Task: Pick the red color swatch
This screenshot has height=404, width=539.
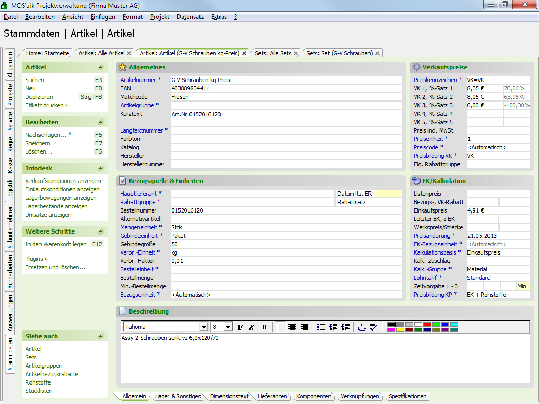Action: coord(427,325)
